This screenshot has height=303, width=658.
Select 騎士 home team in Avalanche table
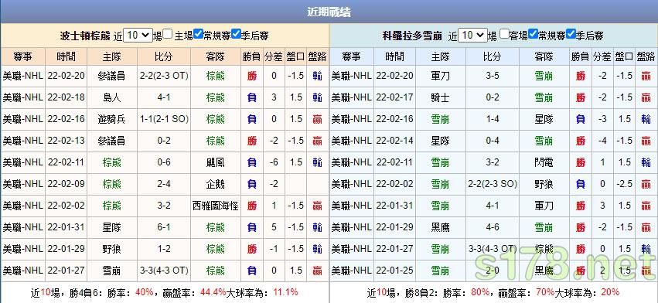[440, 98]
